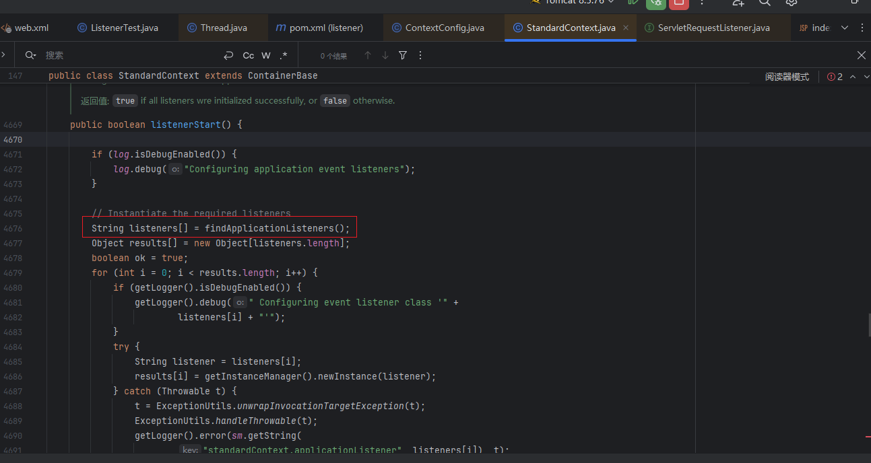The height and width of the screenshot is (463, 871).
Task: Open the more run actions menu
Action: click(x=702, y=3)
